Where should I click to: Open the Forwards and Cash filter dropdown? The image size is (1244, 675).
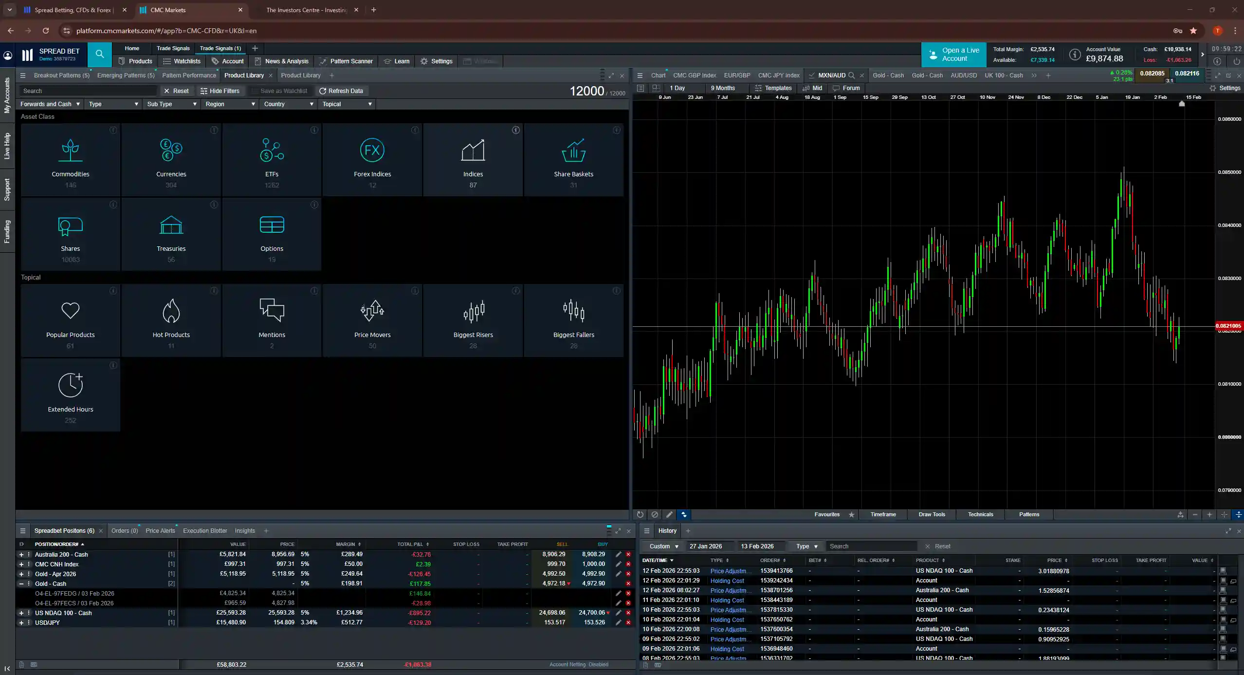tap(49, 104)
